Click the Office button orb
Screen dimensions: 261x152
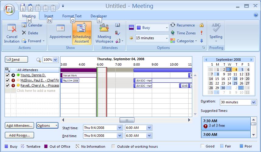(9, 9)
